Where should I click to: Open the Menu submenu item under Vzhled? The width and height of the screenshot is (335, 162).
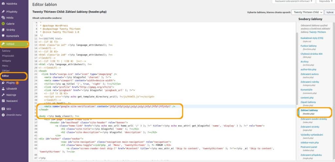pos(5,66)
